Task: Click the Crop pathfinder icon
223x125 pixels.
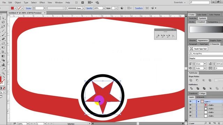Action: pos(210,89)
